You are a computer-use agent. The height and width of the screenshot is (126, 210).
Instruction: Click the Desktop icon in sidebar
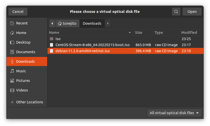(x=12, y=42)
